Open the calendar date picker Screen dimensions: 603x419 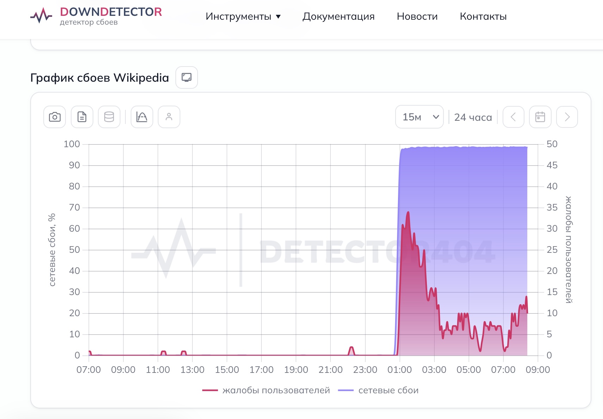(540, 117)
